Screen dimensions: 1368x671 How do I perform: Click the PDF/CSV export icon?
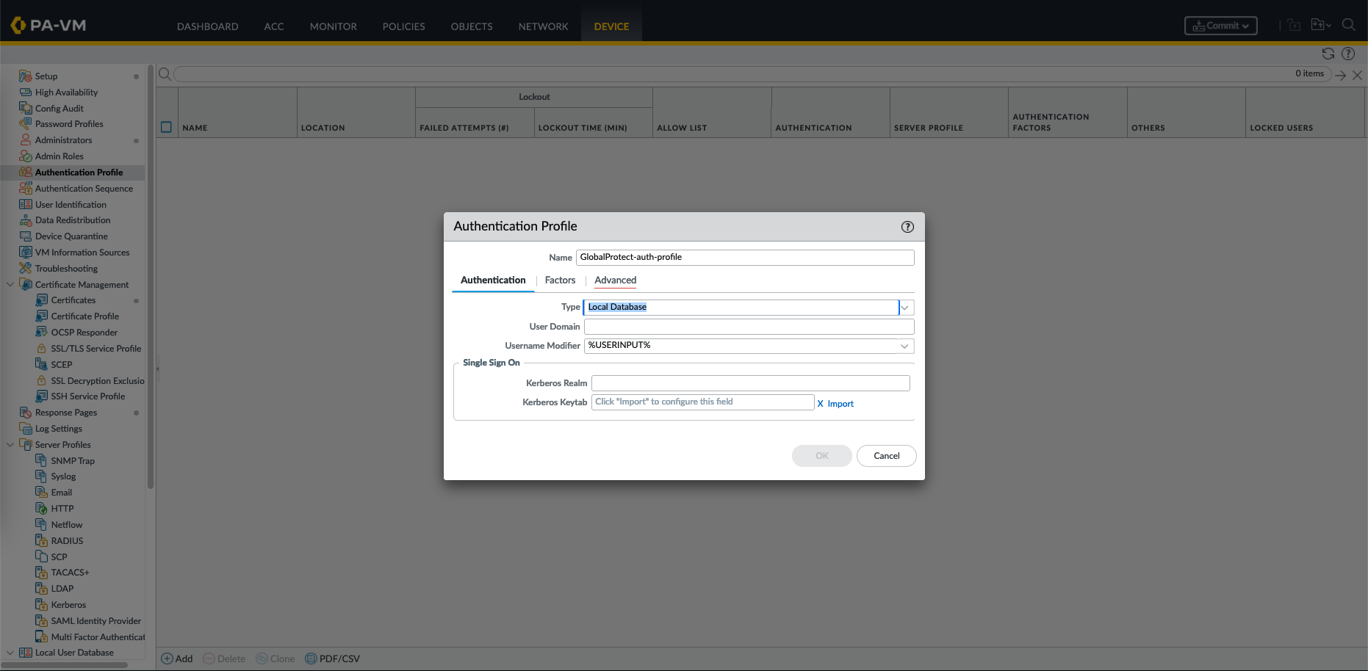tap(311, 659)
